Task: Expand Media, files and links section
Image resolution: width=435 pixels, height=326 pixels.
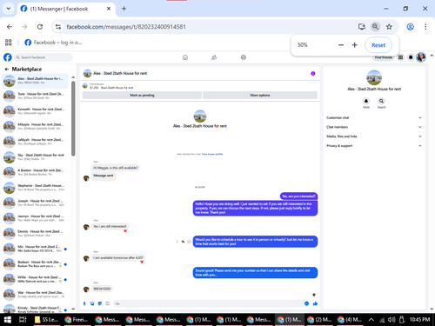Action: click(x=374, y=136)
